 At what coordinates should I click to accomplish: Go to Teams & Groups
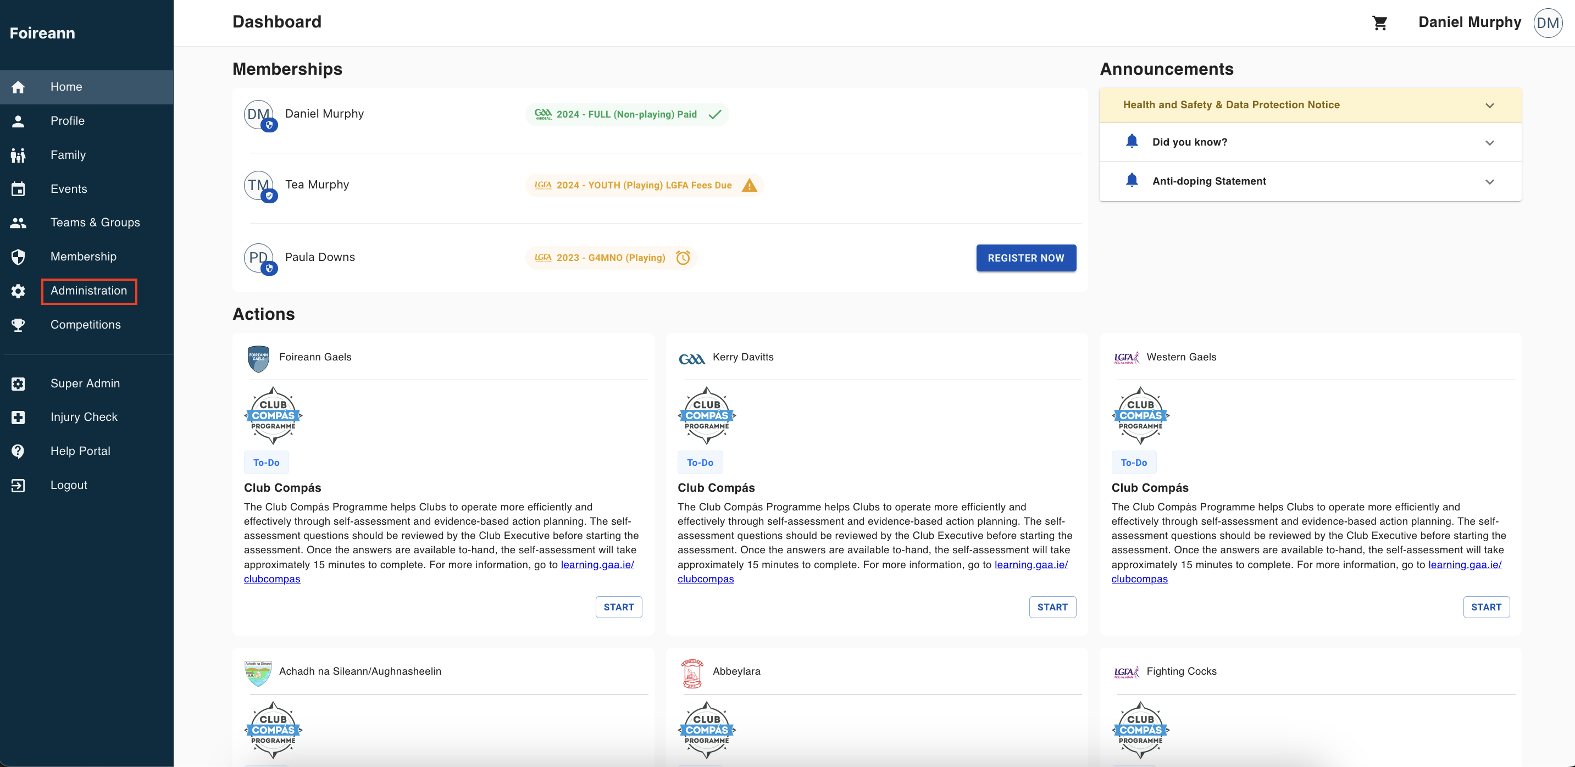[x=95, y=223]
